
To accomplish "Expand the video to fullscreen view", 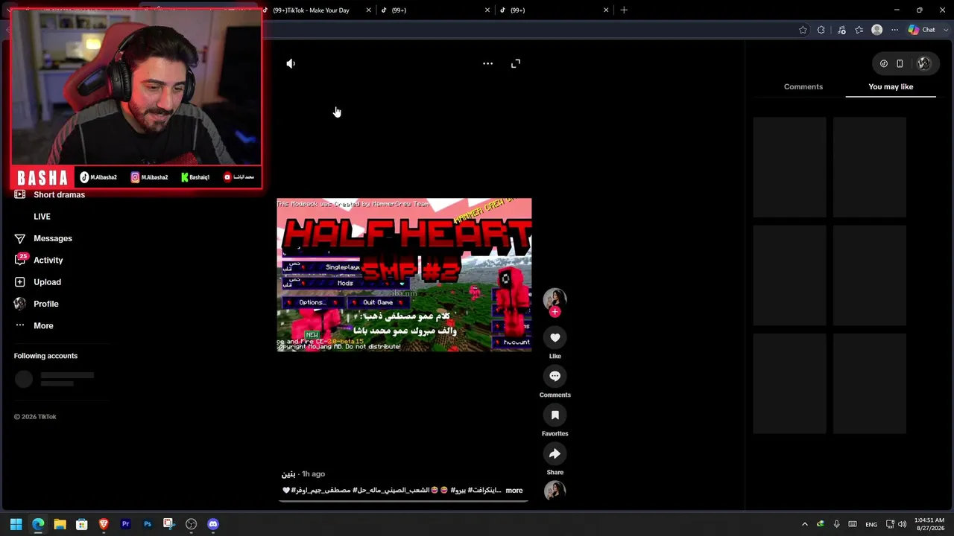I will click(x=516, y=64).
